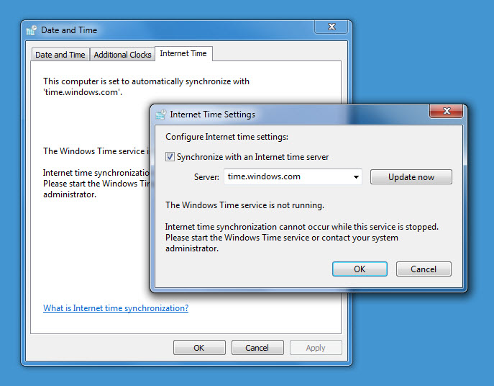Cancel the Internet Time Settings dialog
This screenshot has width=494, height=386.
point(424,269)
